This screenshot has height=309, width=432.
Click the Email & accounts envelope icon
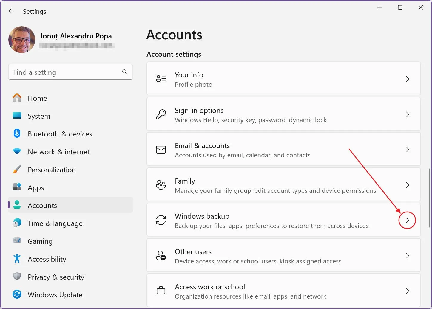(x=161, y=149)
